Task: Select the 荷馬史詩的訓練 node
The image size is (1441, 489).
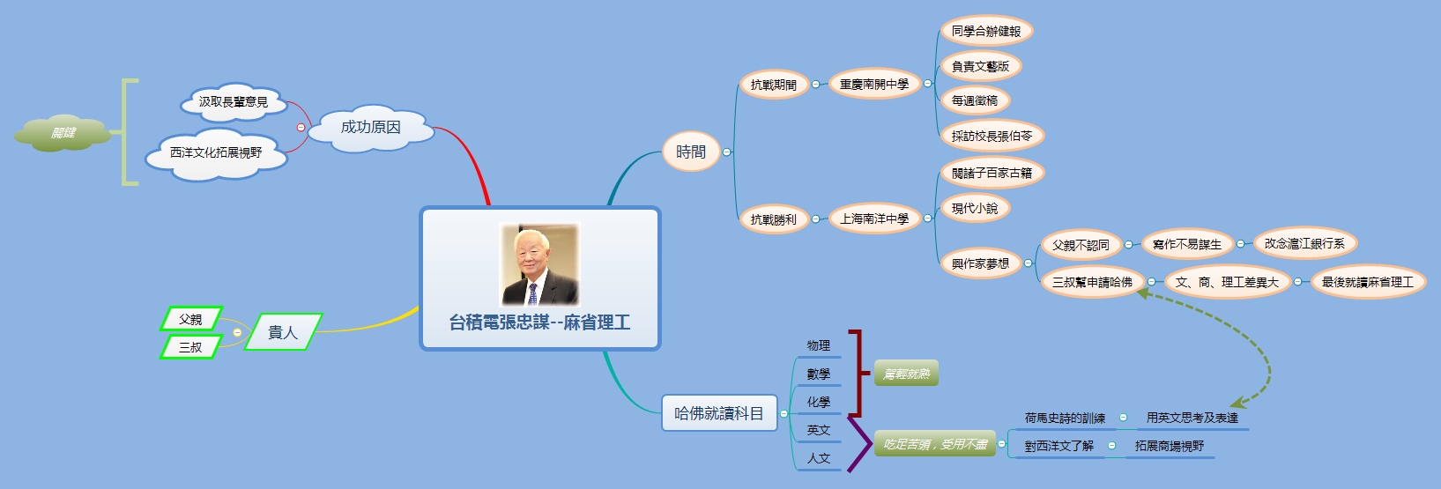Action: click(1065, 418)
